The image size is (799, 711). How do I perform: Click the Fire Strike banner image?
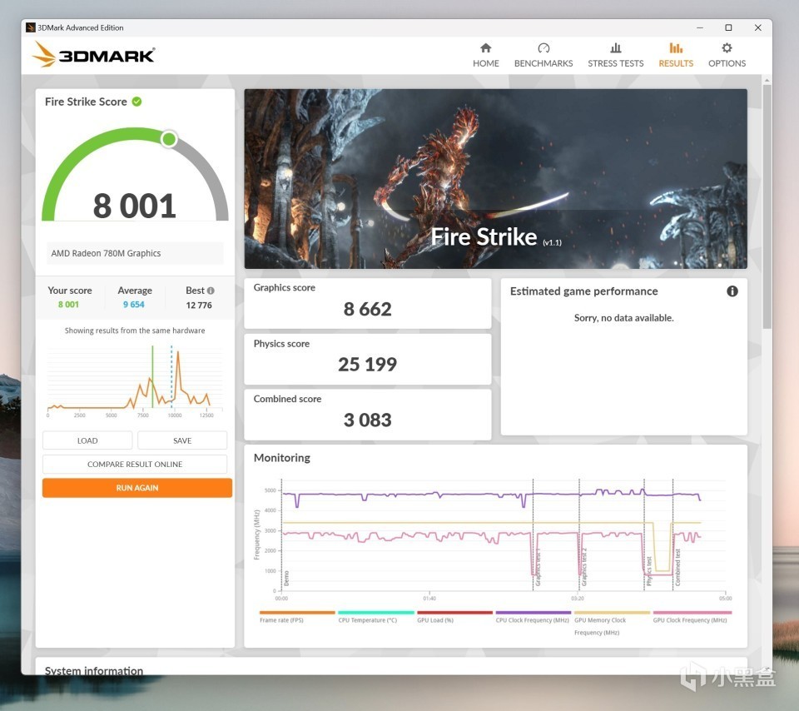(495, 179)
